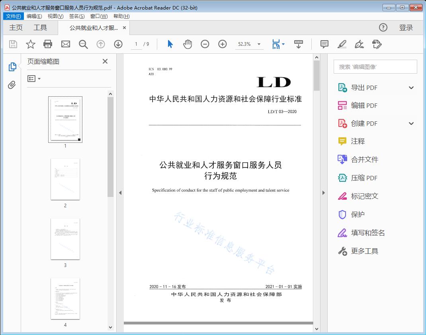Click the search magnifier icon

click(x=83, y=44)
